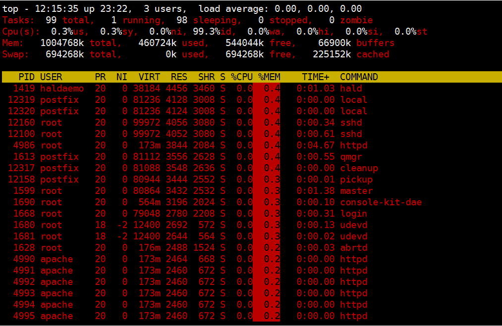Click the 460724k used memory value
502x326 pixels.
tap(171, 43)
